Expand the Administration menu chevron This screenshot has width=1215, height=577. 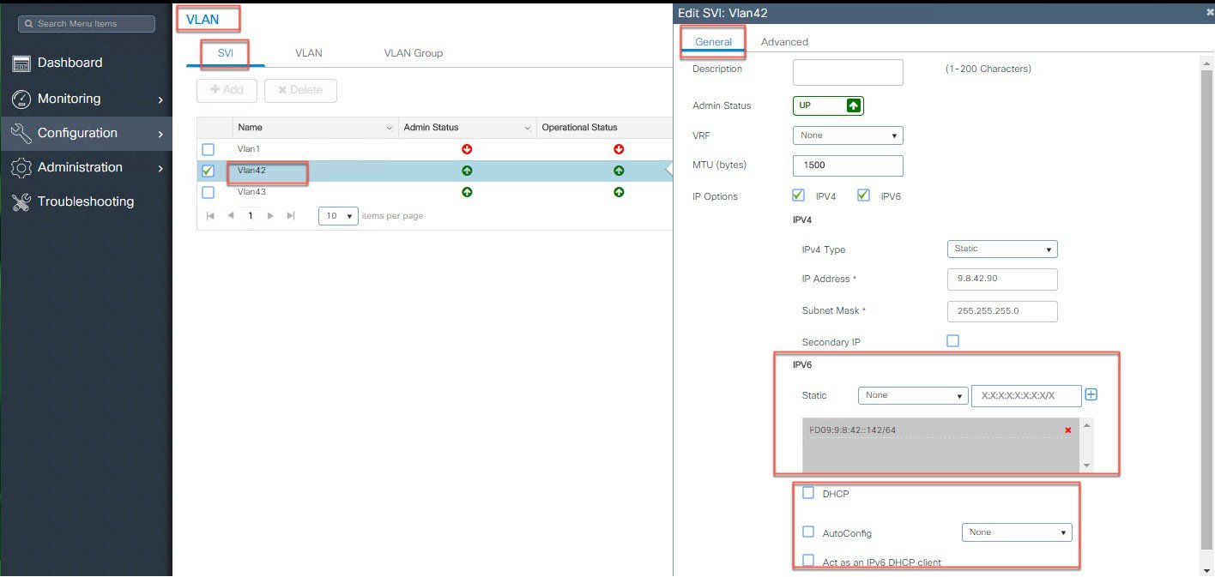coord(160,168)
